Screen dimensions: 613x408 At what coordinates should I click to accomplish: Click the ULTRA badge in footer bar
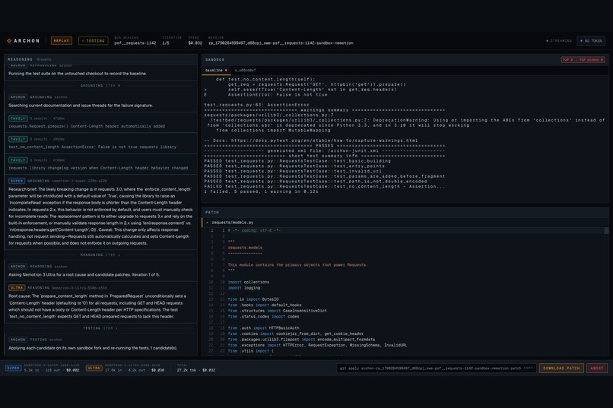[x=94, y=368]
